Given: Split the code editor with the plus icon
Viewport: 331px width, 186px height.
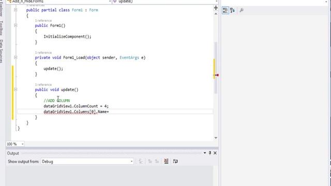Looking at the screenshot, I should tap(216, 8).
